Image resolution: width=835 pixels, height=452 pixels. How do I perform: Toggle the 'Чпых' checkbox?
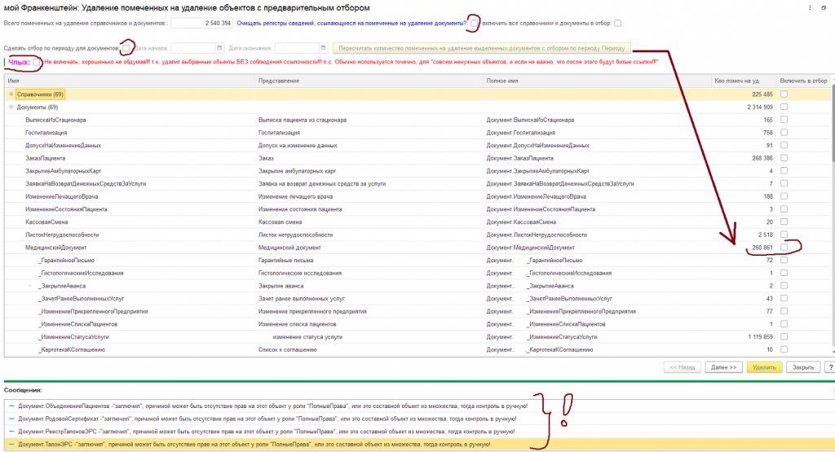pyautogui.click(x=36, y=62)
